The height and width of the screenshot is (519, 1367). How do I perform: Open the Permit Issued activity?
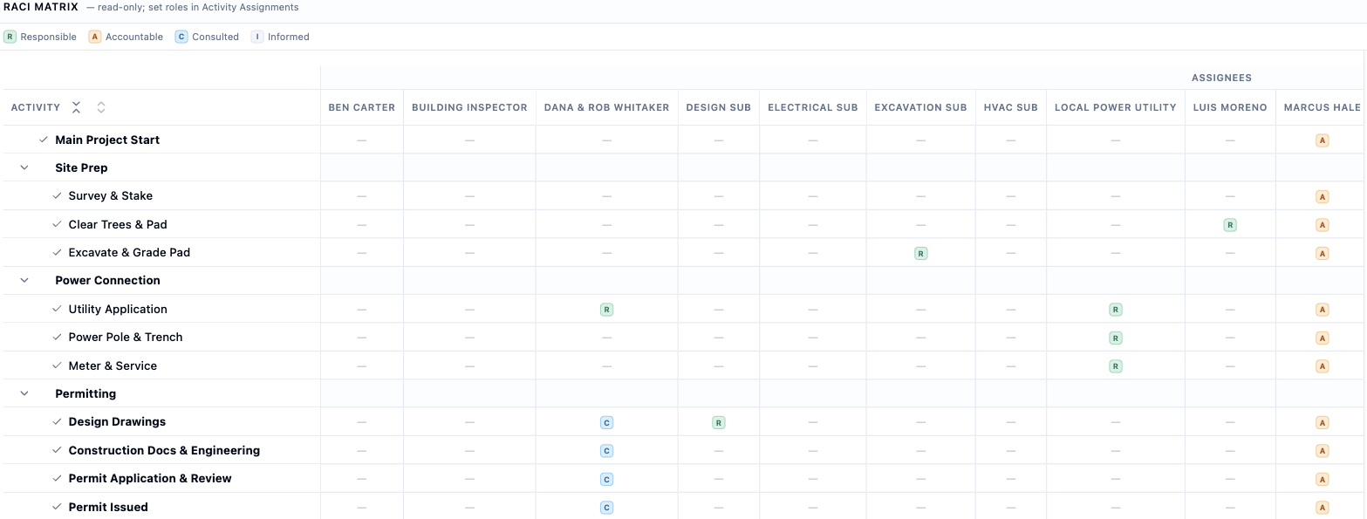click(108, 507)
